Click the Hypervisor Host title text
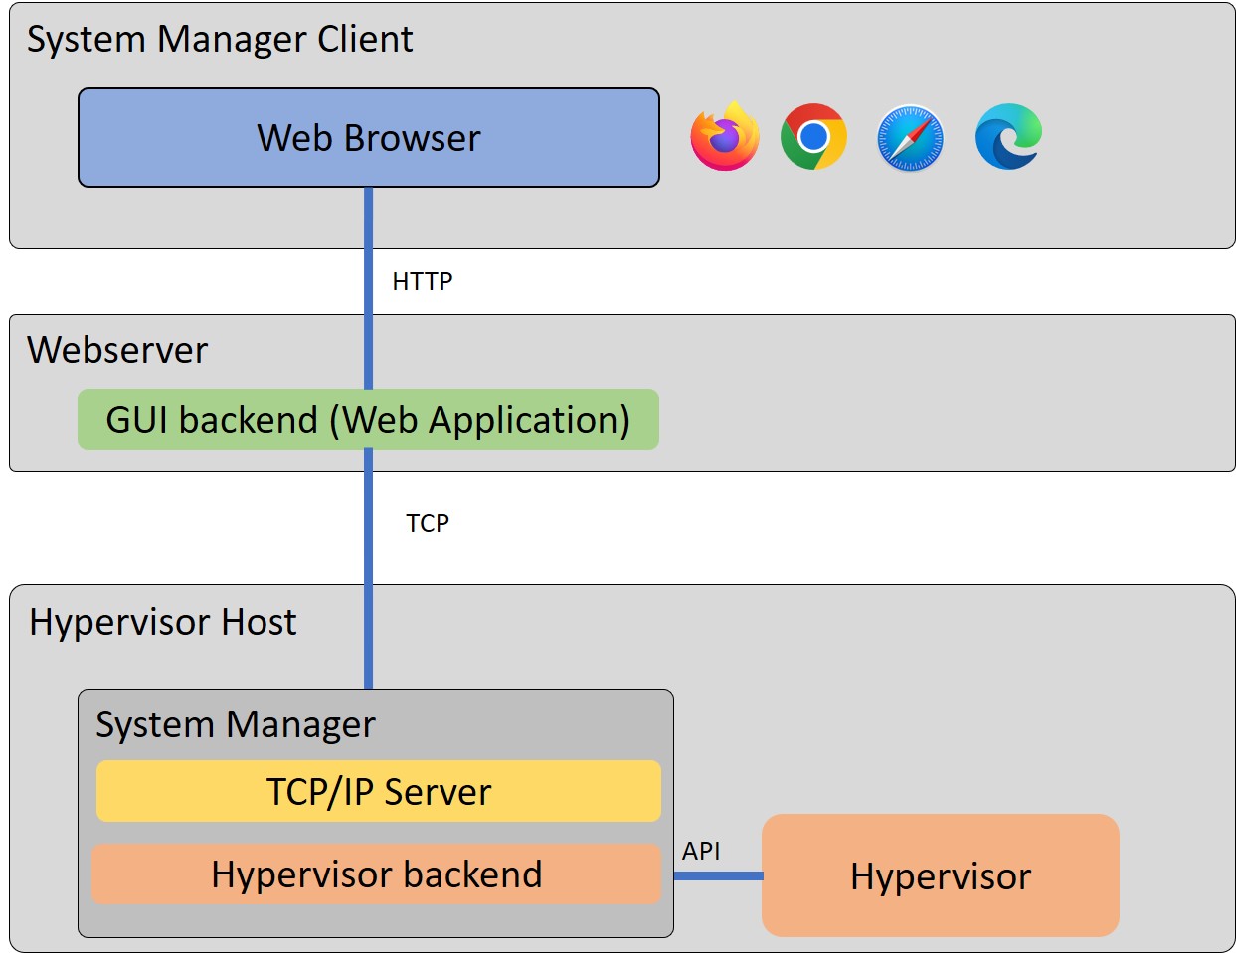1236x953 pixels. coord(162,622)
